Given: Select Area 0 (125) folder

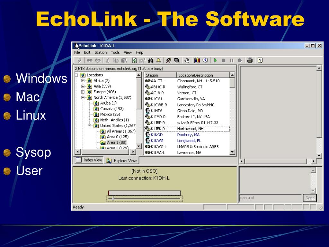Looking at the screenshot, I should (x=118, y=137).
